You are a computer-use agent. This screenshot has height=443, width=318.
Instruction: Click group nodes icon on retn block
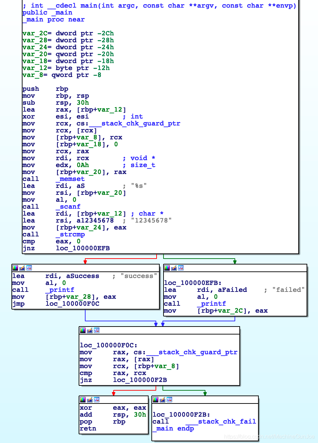click(96, 400)
